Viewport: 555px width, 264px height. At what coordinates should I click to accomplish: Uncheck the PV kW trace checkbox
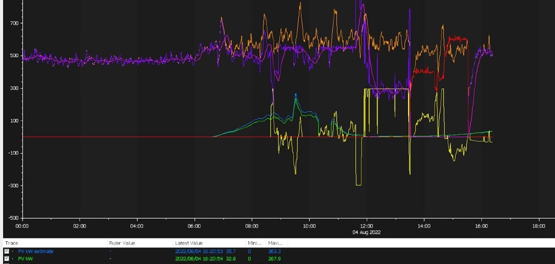(6, 258)
